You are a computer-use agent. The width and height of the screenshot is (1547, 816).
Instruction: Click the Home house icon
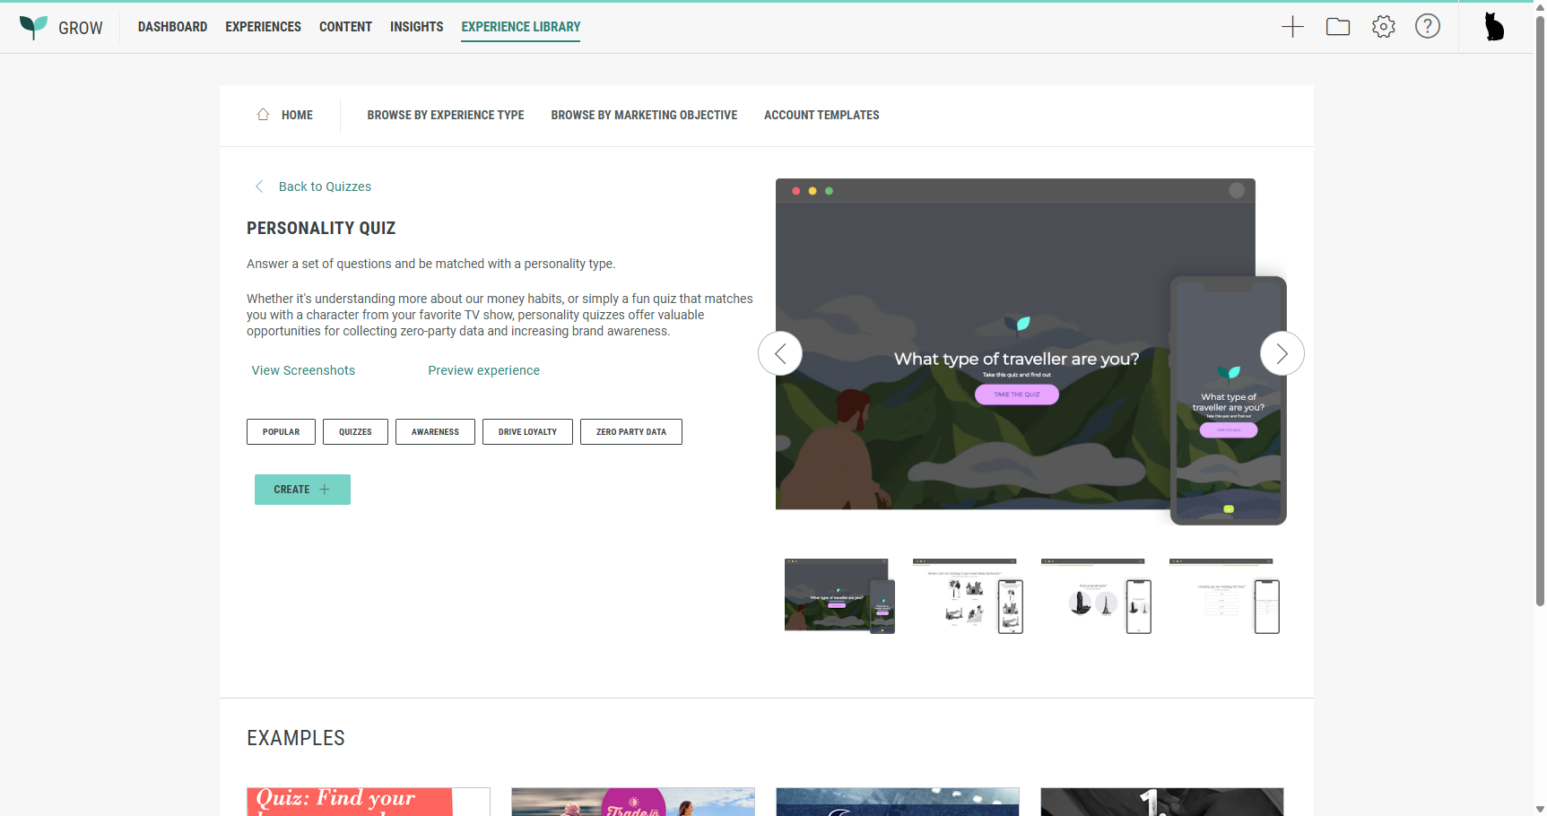tap(263, 115)
